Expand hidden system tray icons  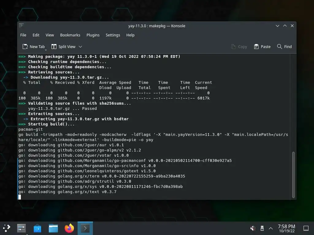[x=271, y=228]
